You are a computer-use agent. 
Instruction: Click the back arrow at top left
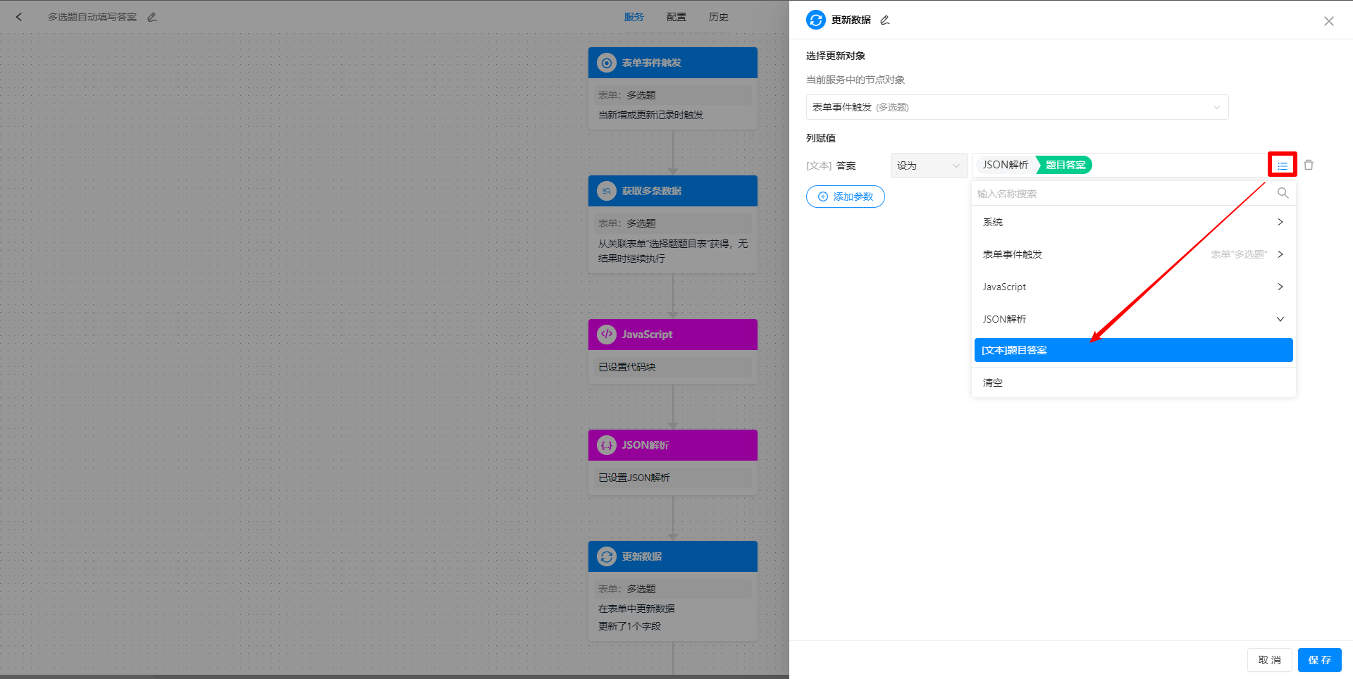(x=19, y=16)
